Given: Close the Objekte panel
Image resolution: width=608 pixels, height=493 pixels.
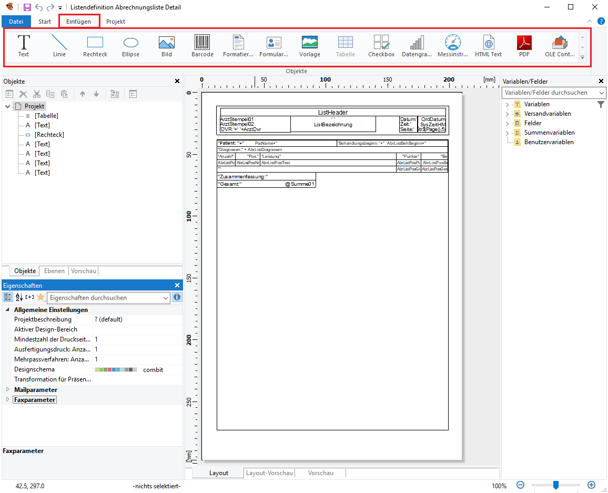Looking at the screenshot, I should pyautogui.click(x=177, y=81).
